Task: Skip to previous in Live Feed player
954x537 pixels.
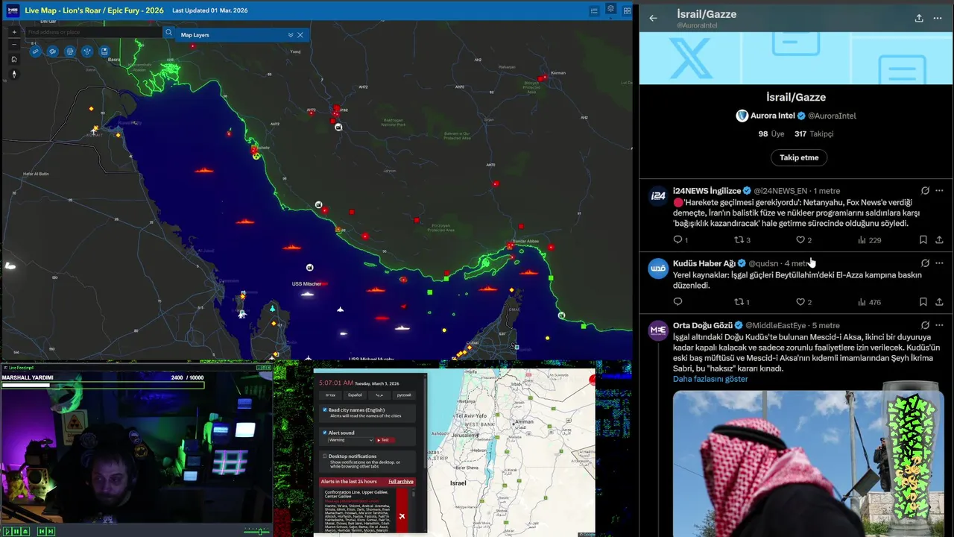Action: (42, 531)
